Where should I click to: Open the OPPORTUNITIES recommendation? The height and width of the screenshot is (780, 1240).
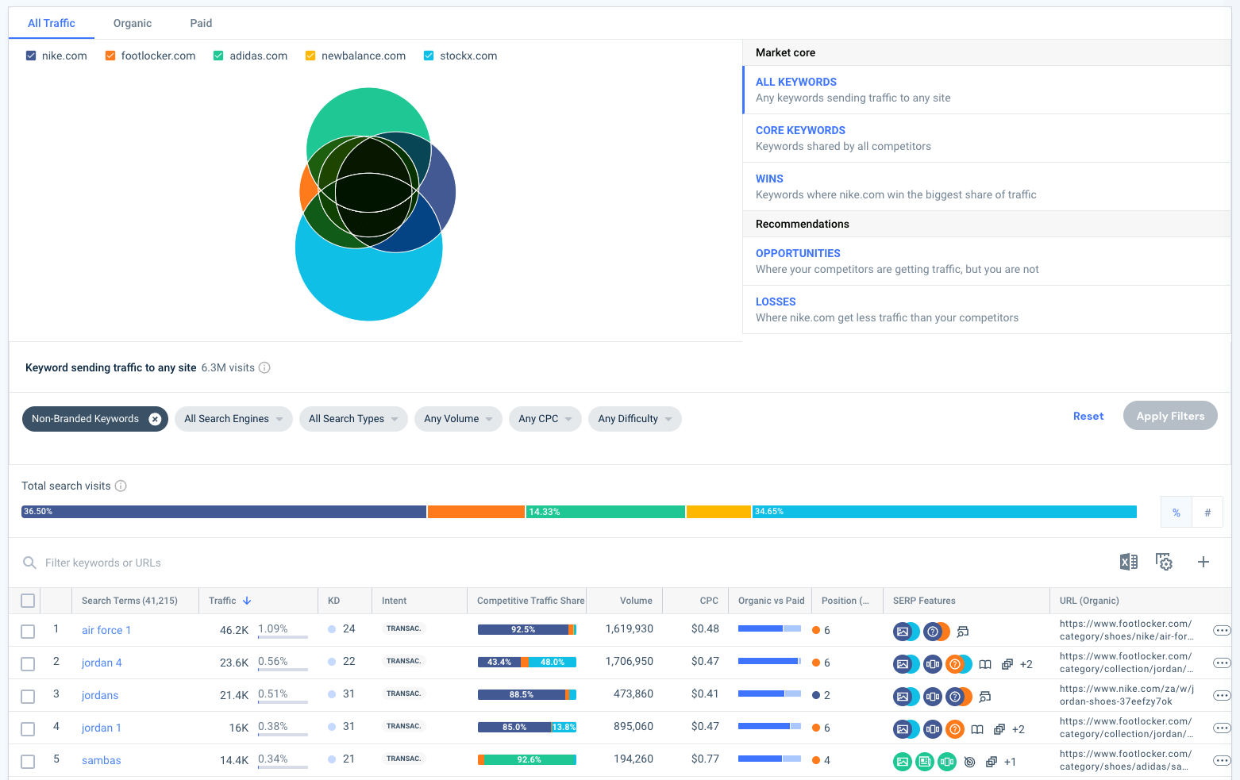[x=798, y=253]
